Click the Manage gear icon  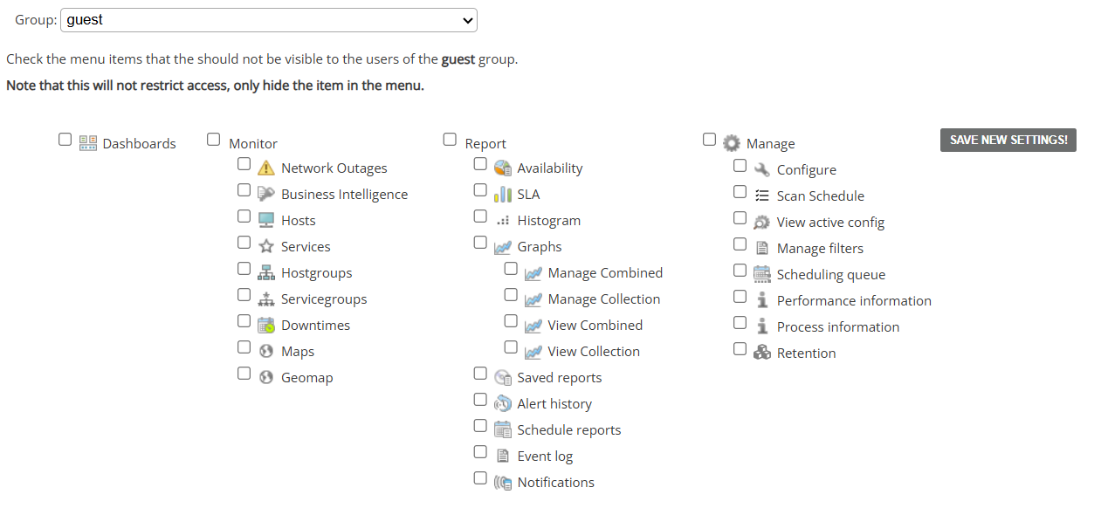pyautogui.click(x=732, y=143)
